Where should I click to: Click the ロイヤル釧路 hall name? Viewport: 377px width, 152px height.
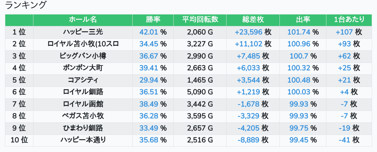[83, 92]
